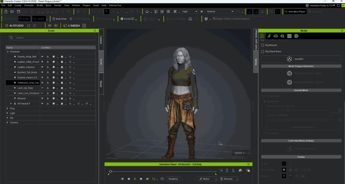Hide the Leather_Utility_Pouch item
The height and width of the screenshot is (184, 345).
pos(42,62)
